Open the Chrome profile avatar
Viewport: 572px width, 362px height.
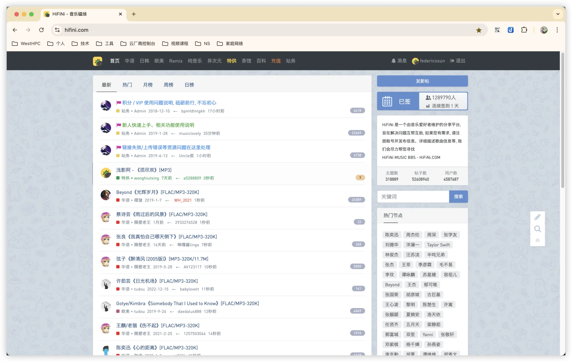point(544,30)
